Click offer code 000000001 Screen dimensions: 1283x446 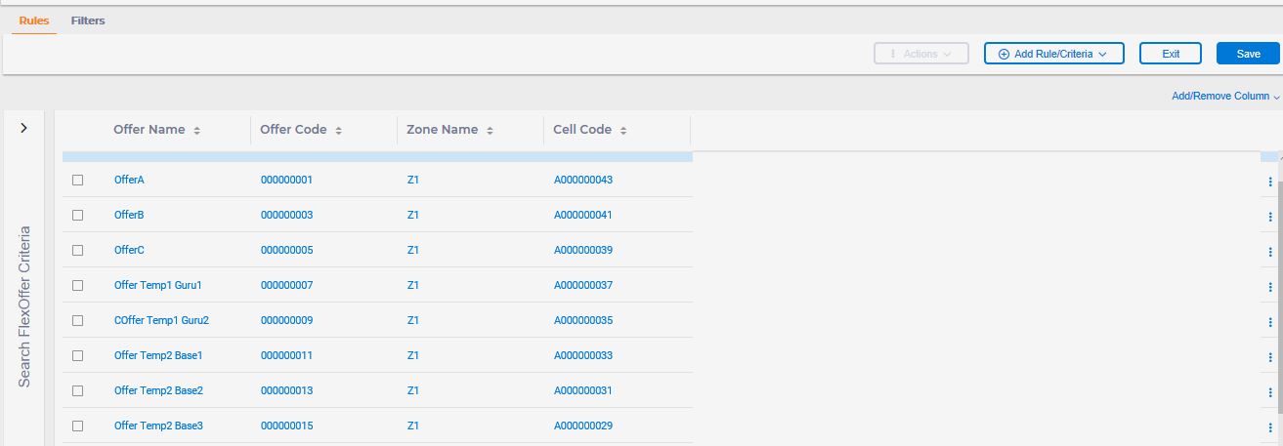point(286,180)
